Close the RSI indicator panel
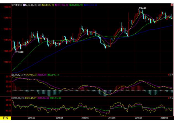The image size is (174, 123). [x=172, y=98]
